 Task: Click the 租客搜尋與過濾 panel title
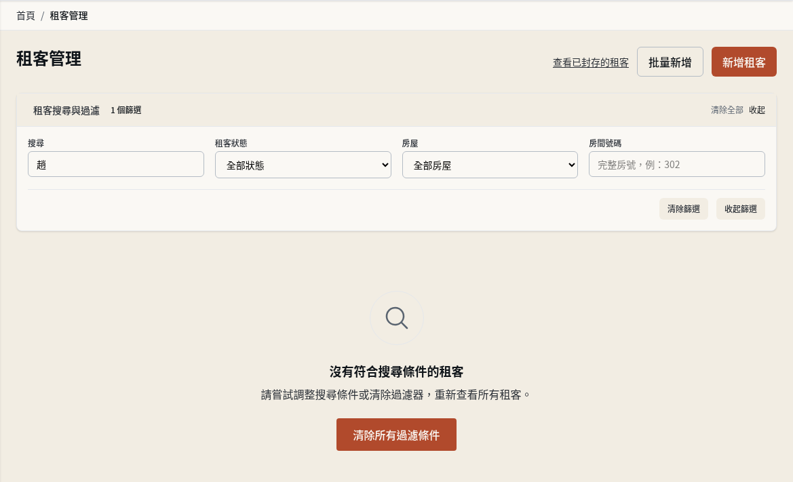[x=66, y=110]
